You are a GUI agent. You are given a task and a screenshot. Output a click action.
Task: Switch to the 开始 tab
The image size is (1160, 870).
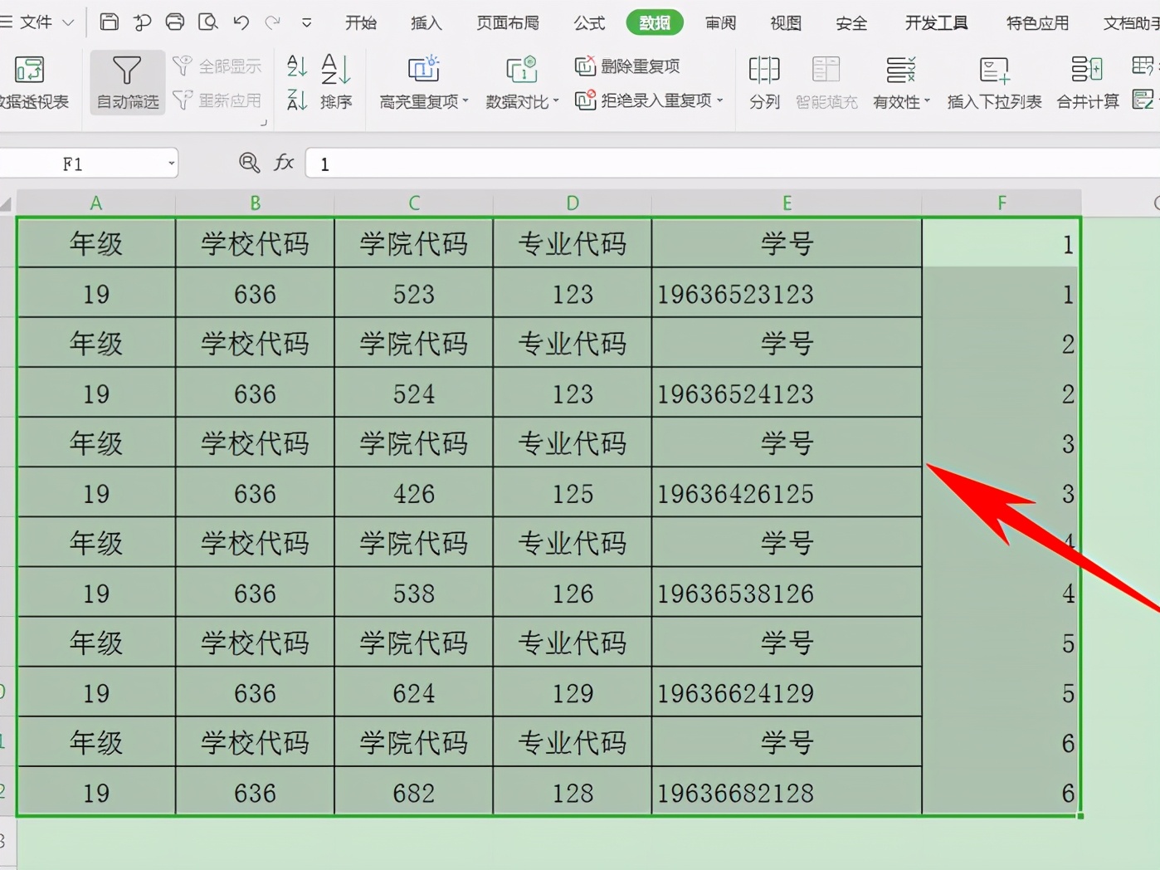tap(361, 23)
